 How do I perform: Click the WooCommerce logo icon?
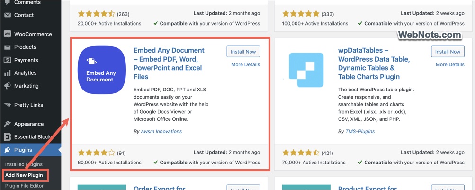8,34
